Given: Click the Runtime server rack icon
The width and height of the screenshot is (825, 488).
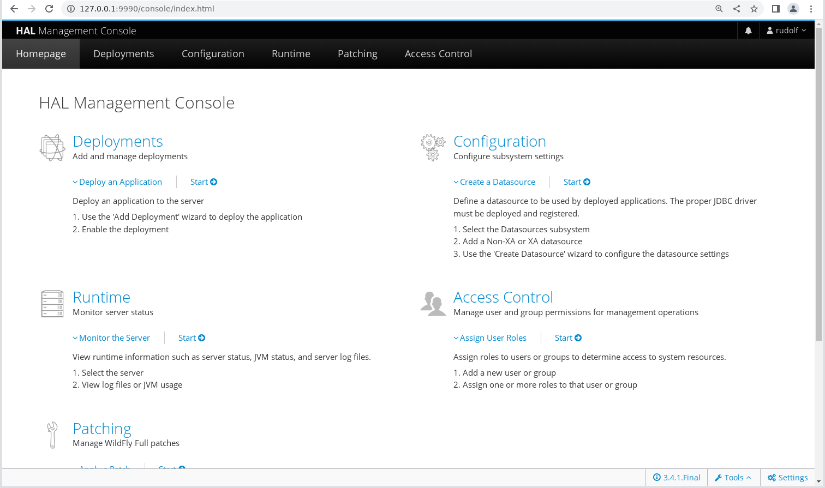Looking at the screenshot, I should coord(52,304).
